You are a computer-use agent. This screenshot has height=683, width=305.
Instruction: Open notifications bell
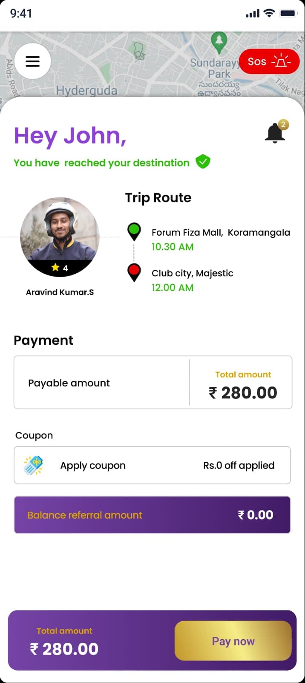[275, 133]
